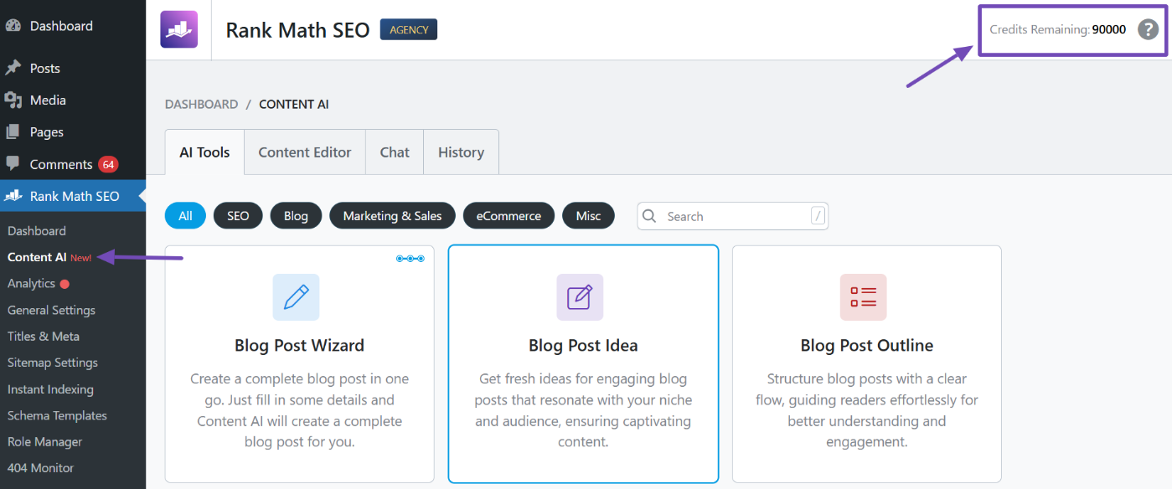Expand the Rank Math SEO sidebar menu

pos(74,197)
